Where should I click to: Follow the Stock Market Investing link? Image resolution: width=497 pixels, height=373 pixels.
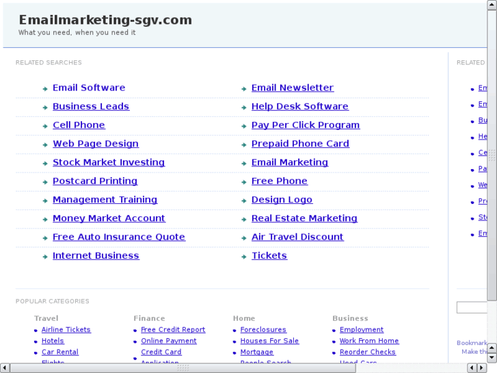108,163
